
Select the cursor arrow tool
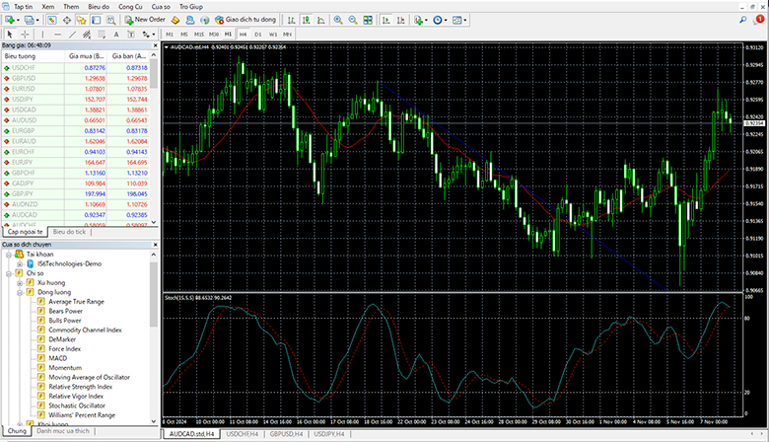point(10,35)
